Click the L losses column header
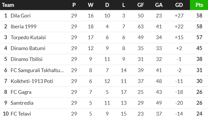 point(124,5)
